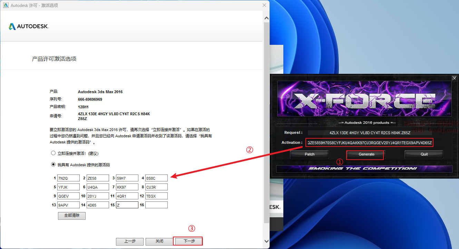Click the 关闭 button
This screenshot has height=249, width=459.
159,241
